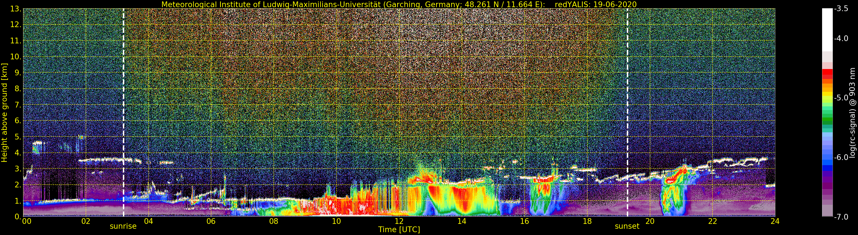Click the time axis tick label 02
The image size is (858, 235).
[86, 221]
